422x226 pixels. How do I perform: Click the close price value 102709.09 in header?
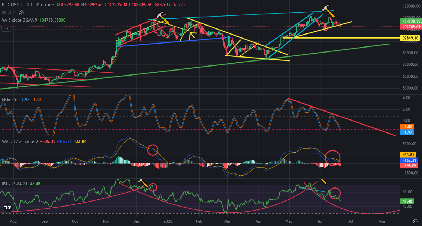click(x=142, y=5)
